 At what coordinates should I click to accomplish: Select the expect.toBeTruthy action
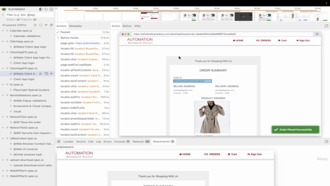[83, 108]
